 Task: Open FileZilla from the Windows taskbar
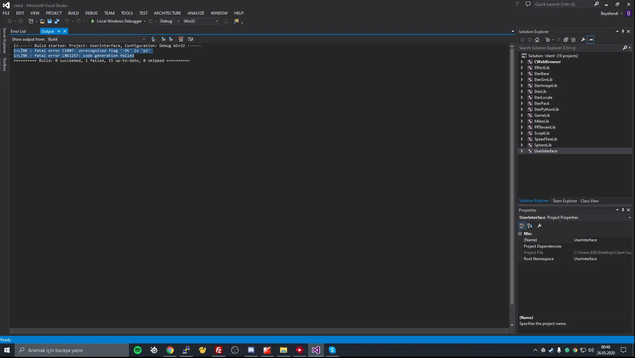click(219, 350)
